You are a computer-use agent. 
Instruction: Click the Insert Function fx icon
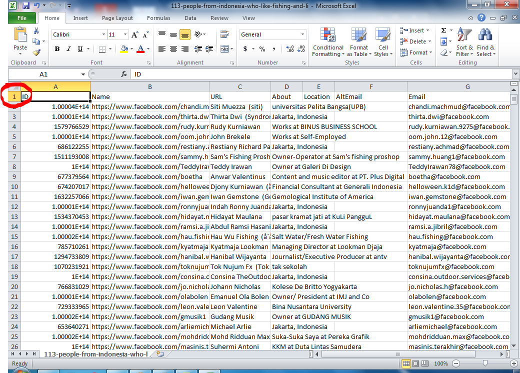click(x=124, y=74)
